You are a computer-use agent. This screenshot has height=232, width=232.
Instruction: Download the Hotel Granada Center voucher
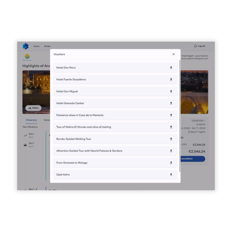coord(171,103)
